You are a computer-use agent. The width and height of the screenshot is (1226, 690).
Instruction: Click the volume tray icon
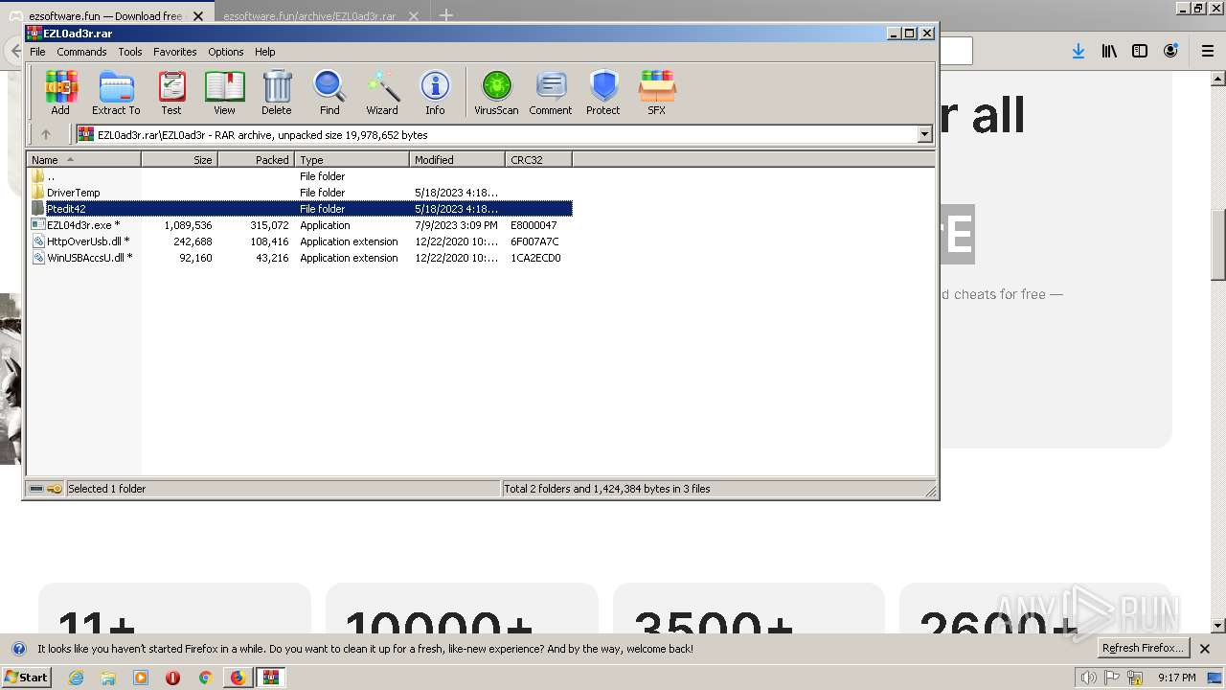[x=1089, y=678]
